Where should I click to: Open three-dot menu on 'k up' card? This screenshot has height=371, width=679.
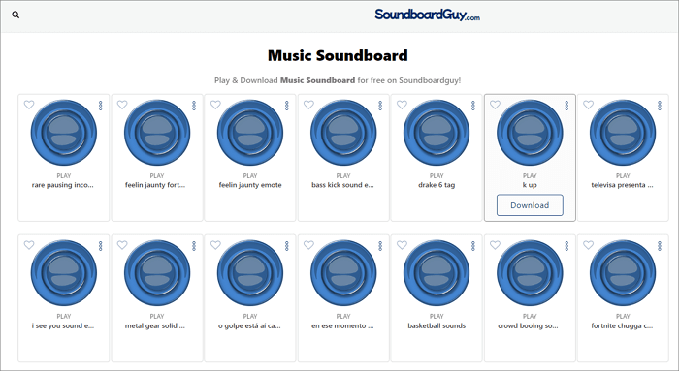[566, 106]
